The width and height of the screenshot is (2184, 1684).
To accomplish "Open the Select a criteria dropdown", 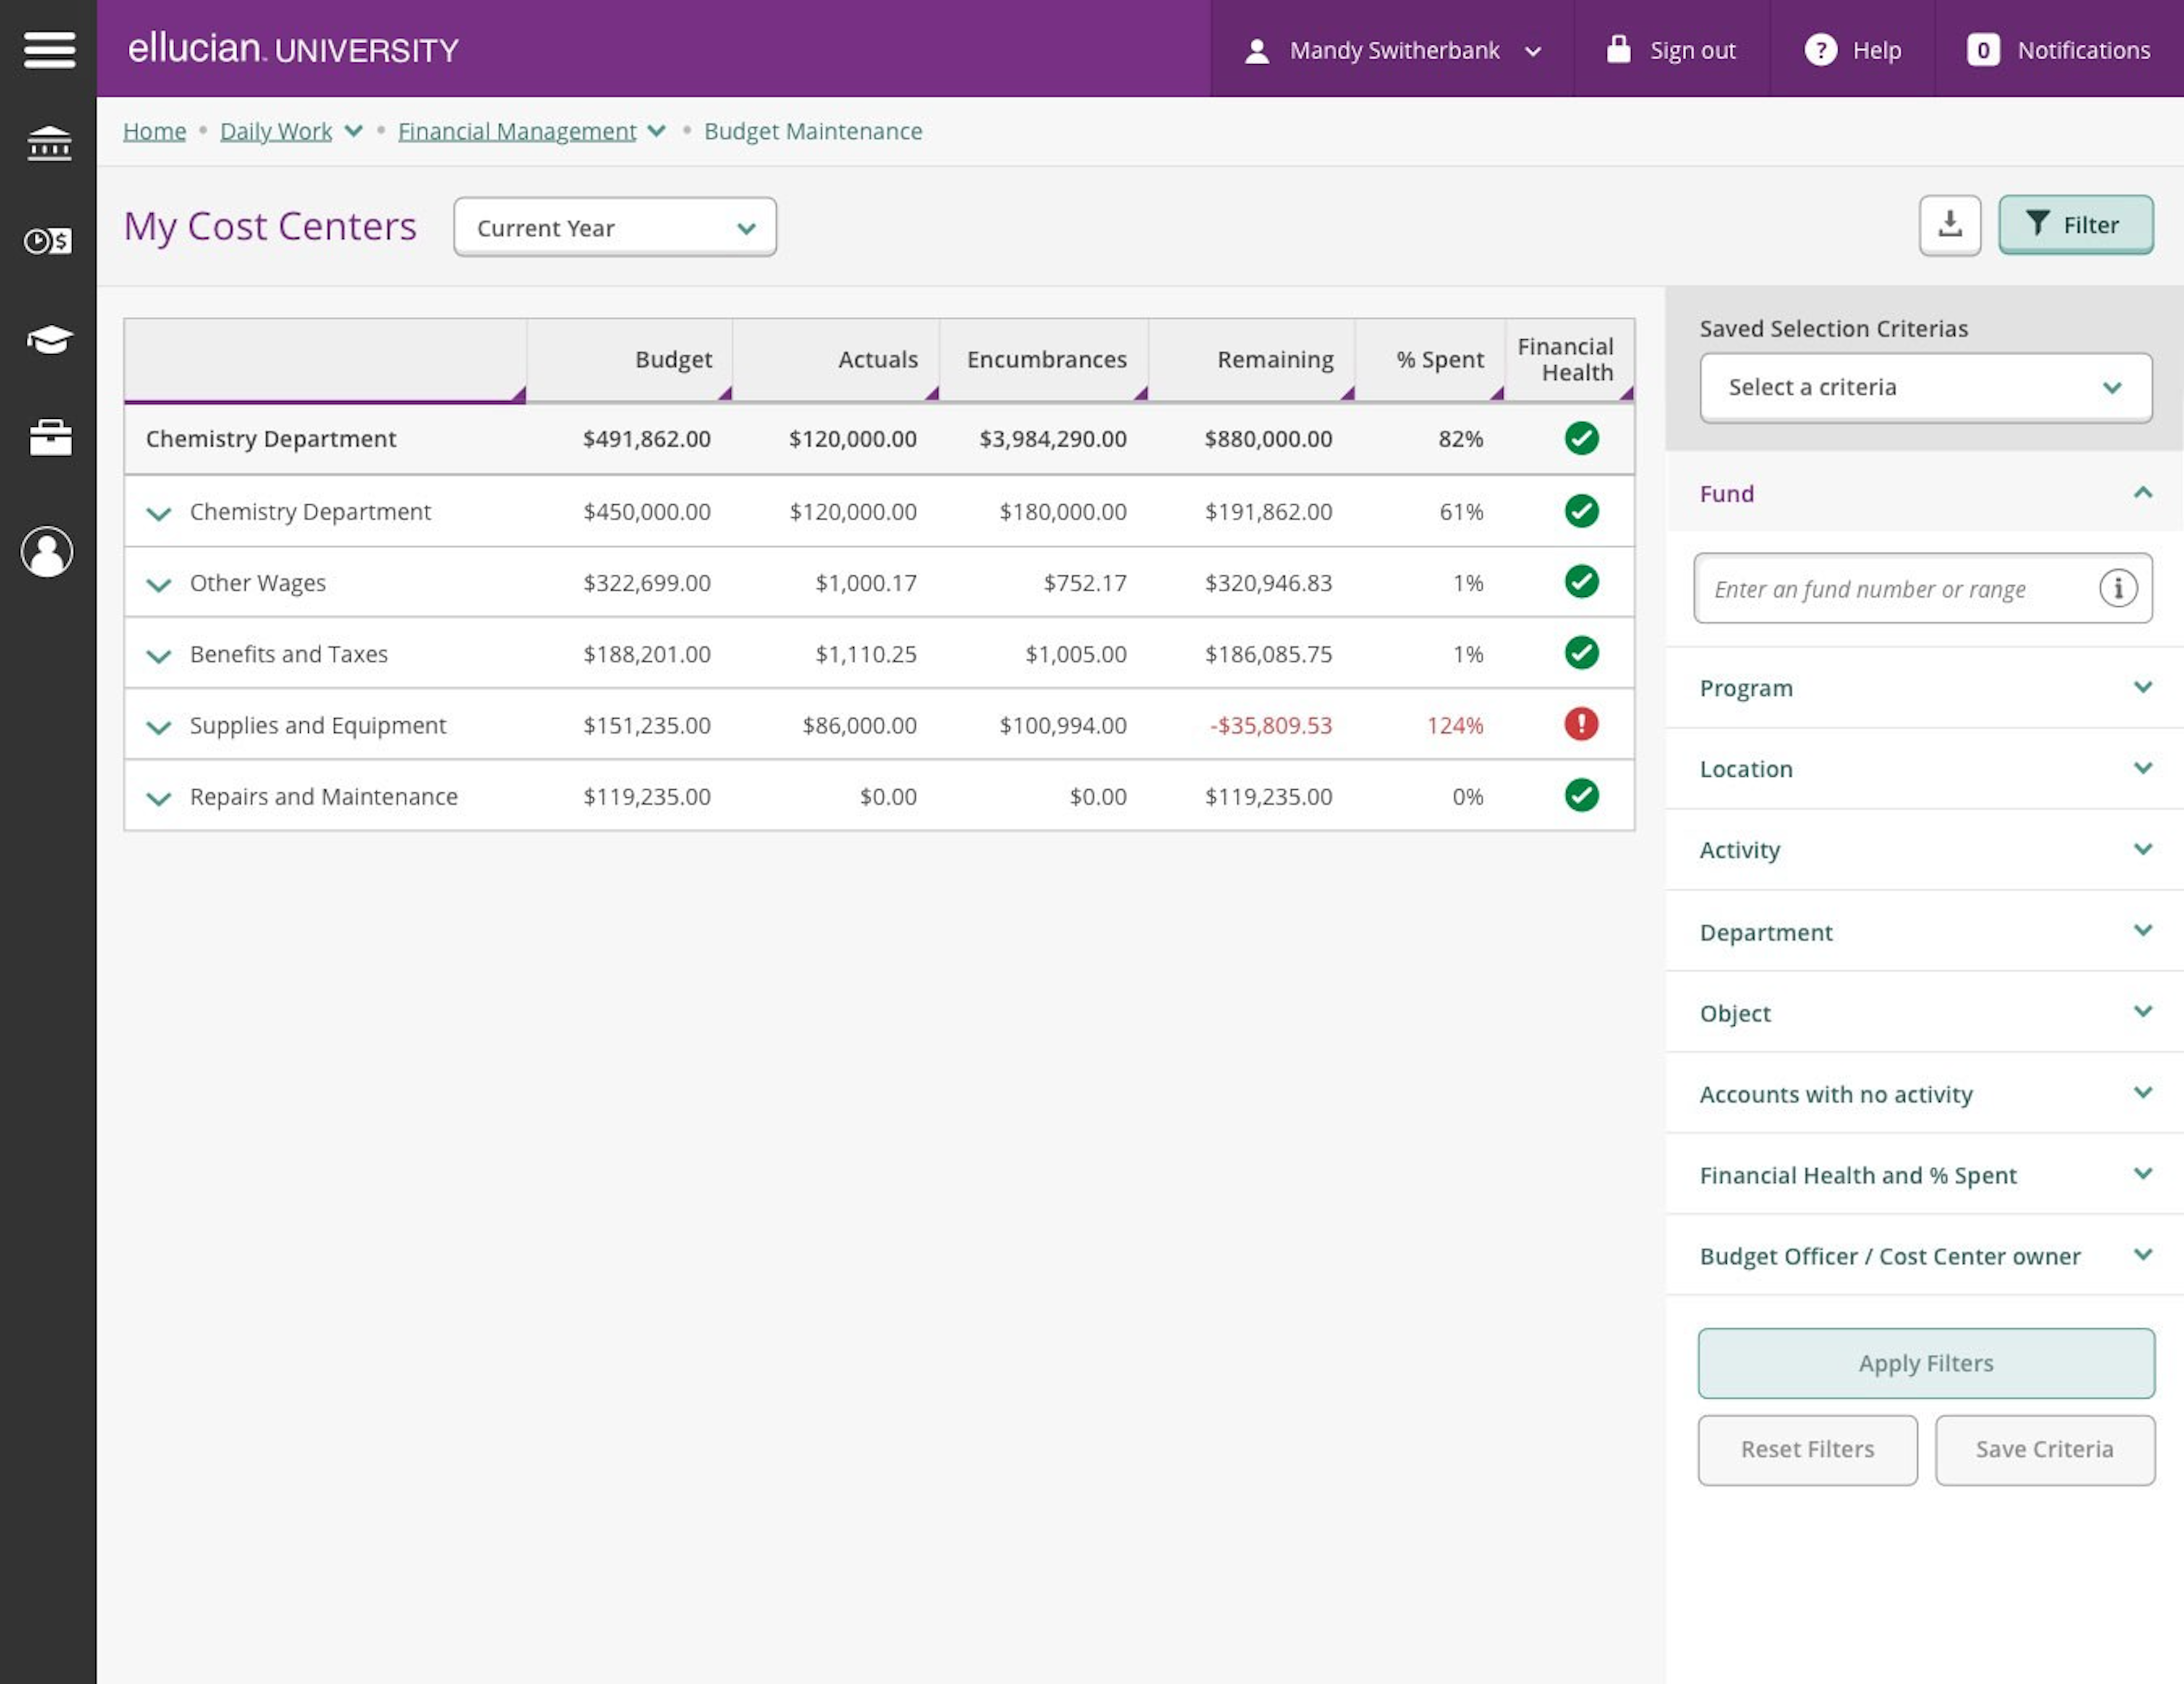I will [1925, 388].
